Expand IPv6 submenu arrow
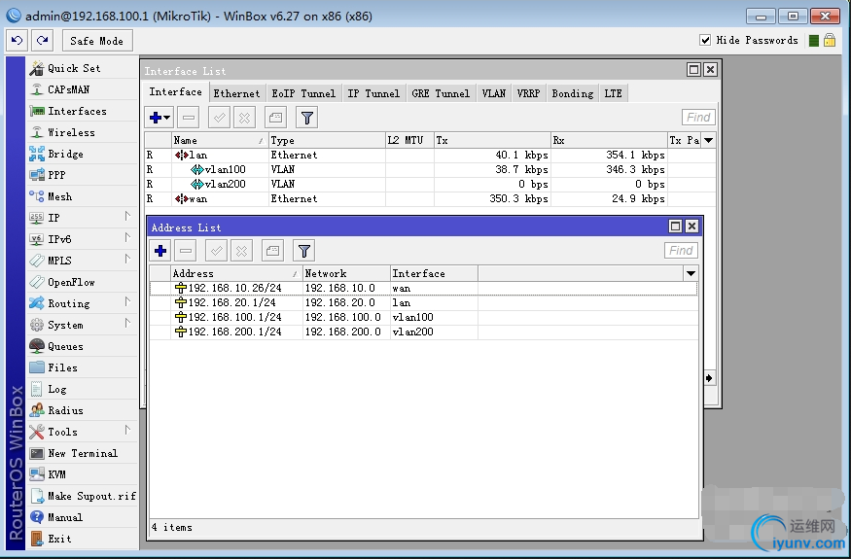Image resolution: width=851 pixels, height=559 pixels. click(x=127, y=238)
